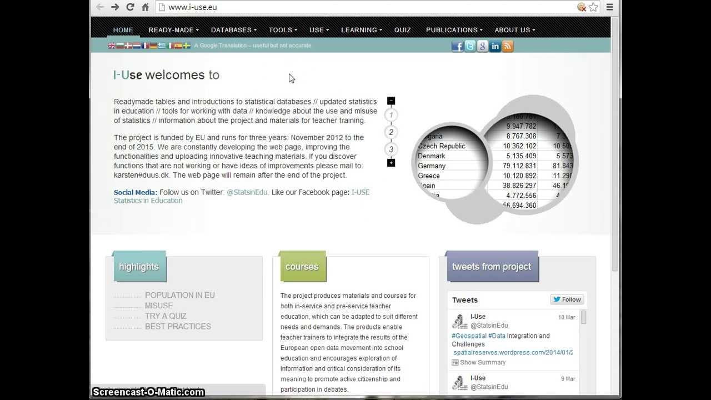
Task: Open the Twitter social icon
Action: (470, 46)
